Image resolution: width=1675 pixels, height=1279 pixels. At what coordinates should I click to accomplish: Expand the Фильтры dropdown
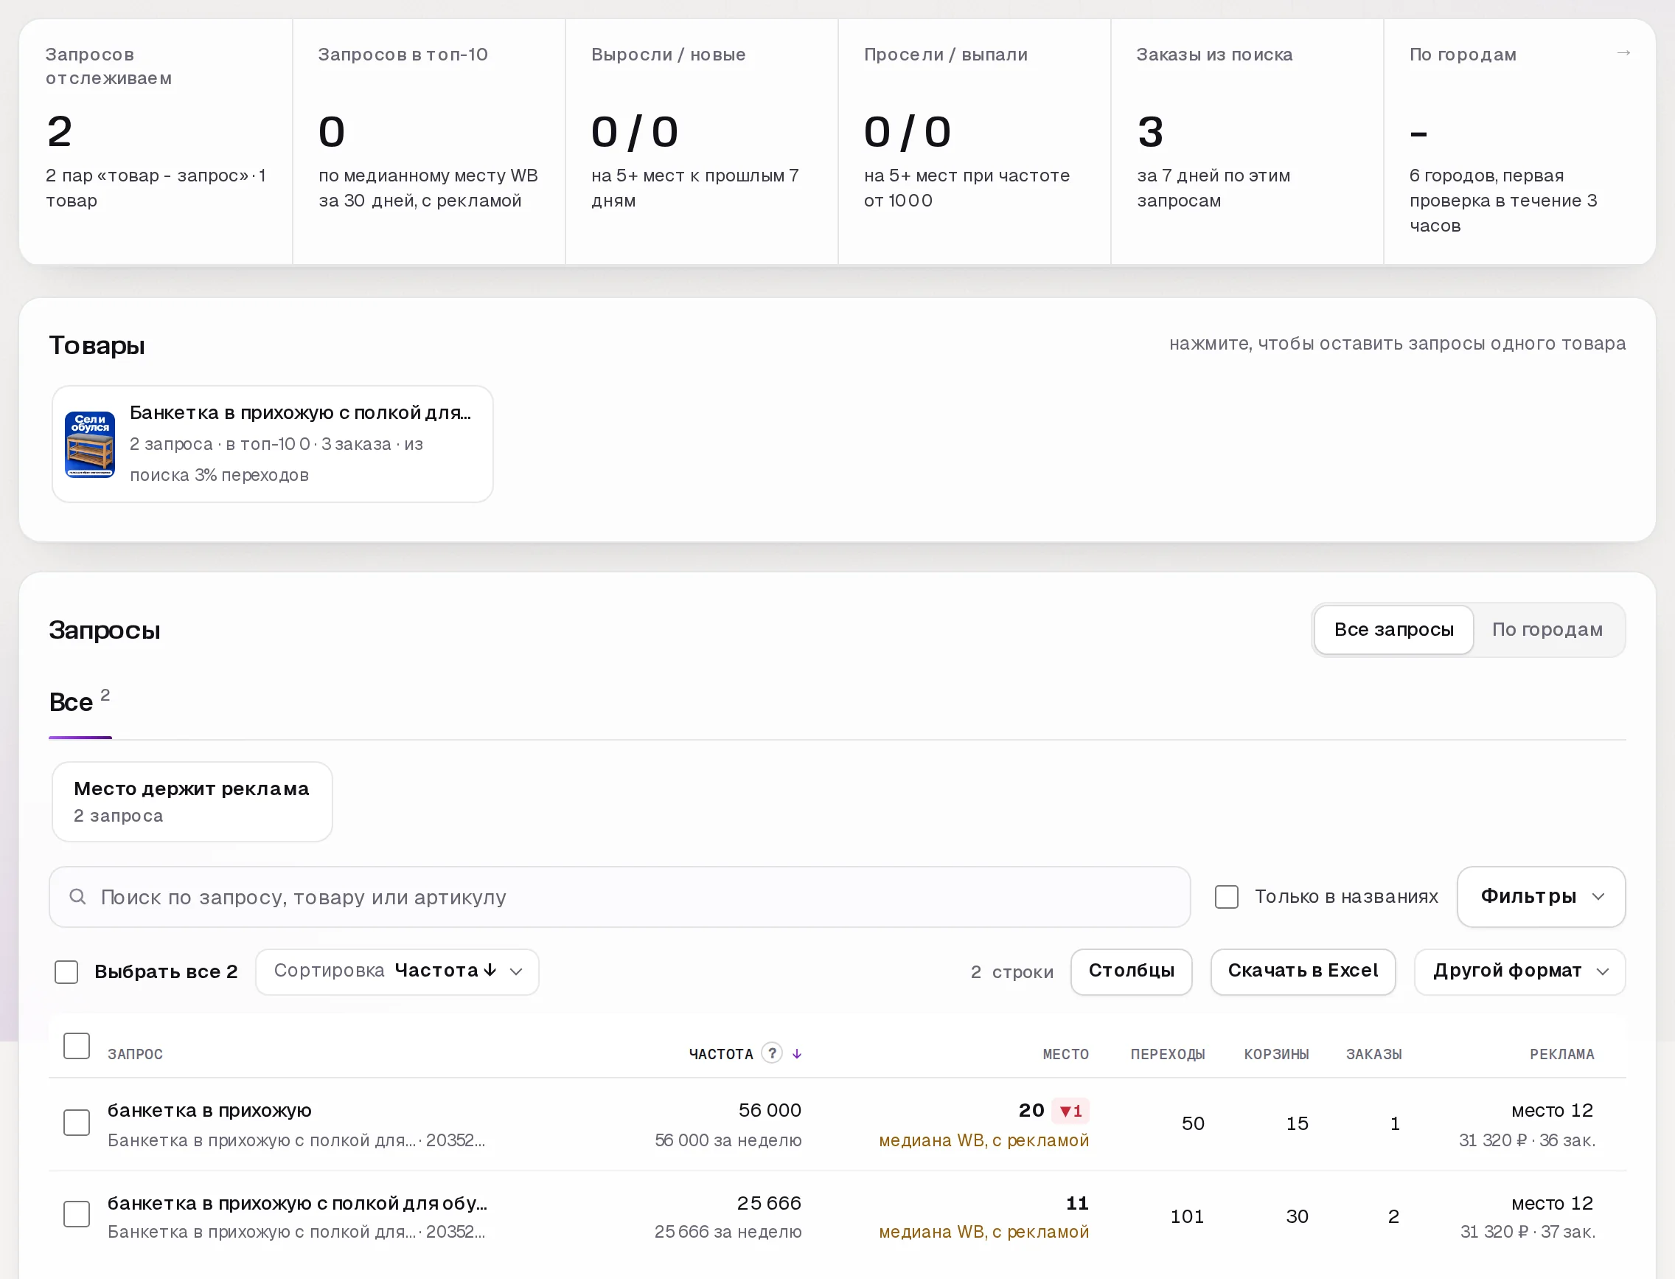point(1541,897)
